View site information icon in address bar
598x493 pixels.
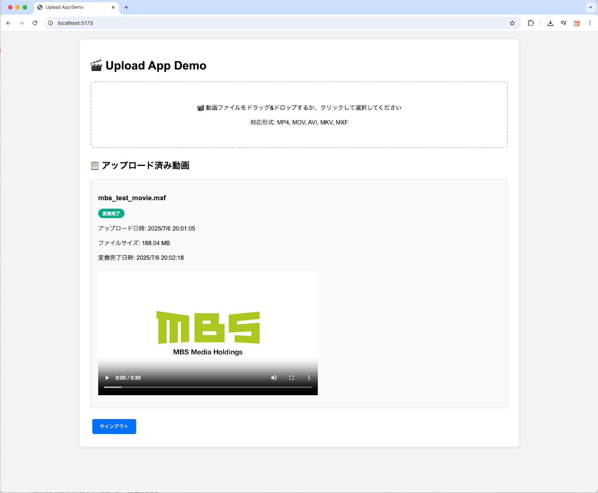point(51,23)
